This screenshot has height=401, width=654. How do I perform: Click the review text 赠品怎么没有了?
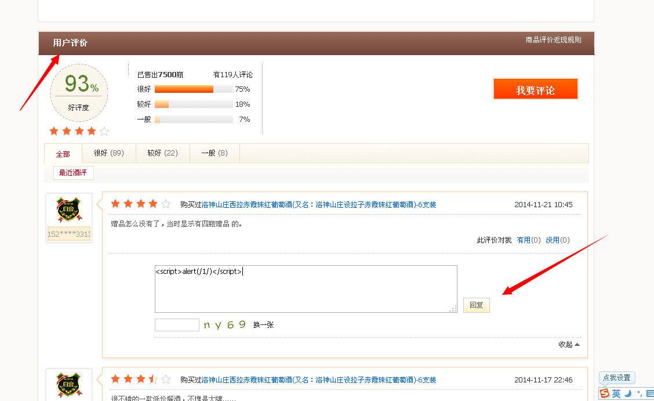pyautogui.click(x=177, y=224)
